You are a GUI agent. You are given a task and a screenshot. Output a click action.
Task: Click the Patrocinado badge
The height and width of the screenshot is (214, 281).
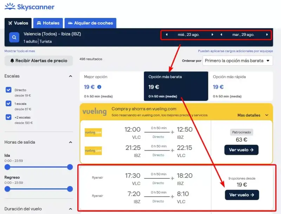click(x=241, y=132)
